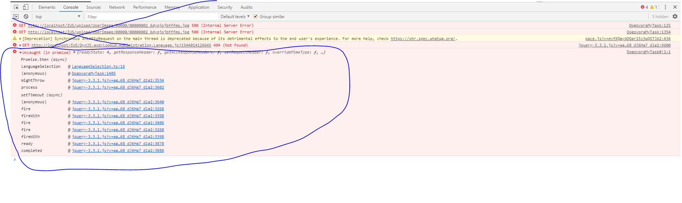Expand the Deprecation warning message
The width and height of the screenshot is (682, 203).
(x=20, y=39)
